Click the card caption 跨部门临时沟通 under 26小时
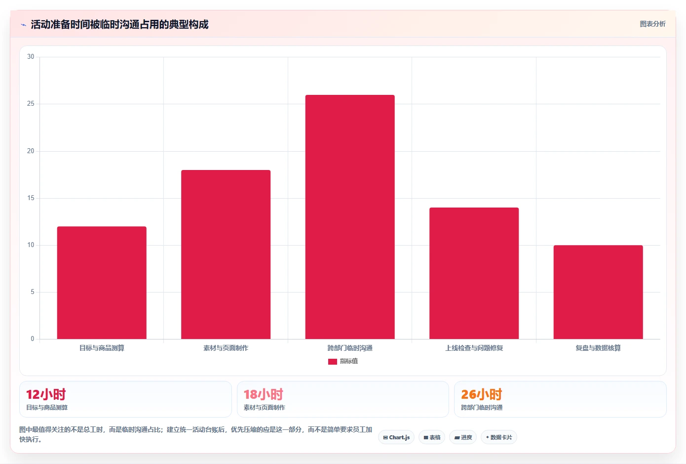Viewport: 686px width, 464px height. (x=482, y=408)
